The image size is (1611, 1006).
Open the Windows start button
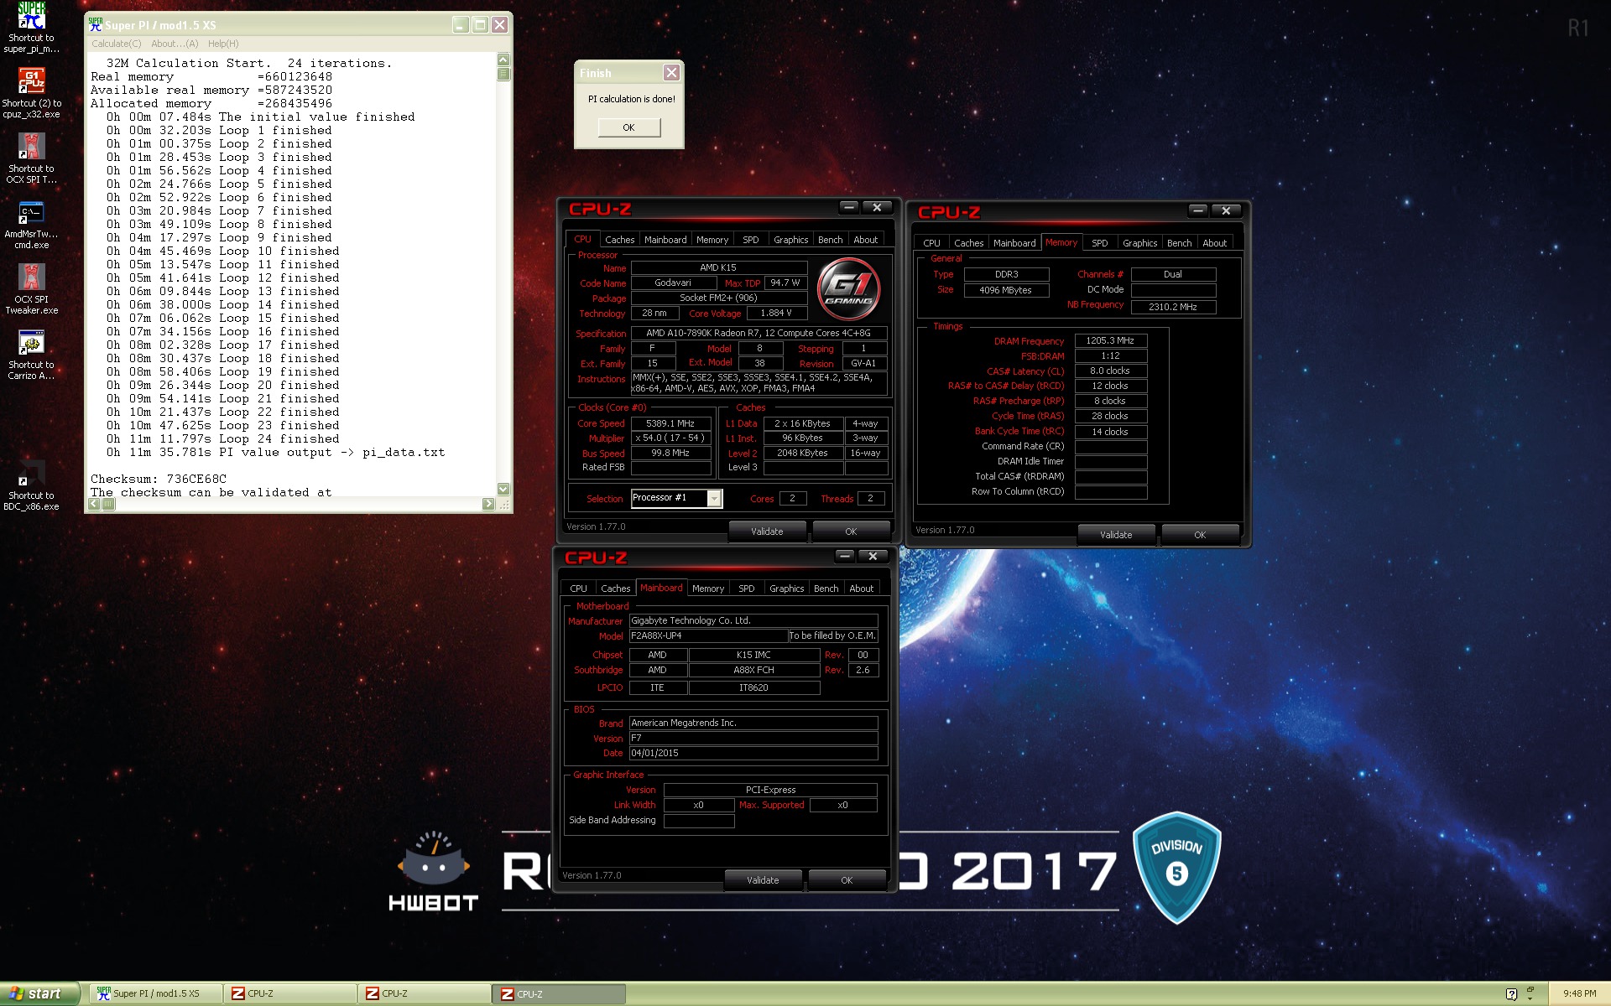39,994
